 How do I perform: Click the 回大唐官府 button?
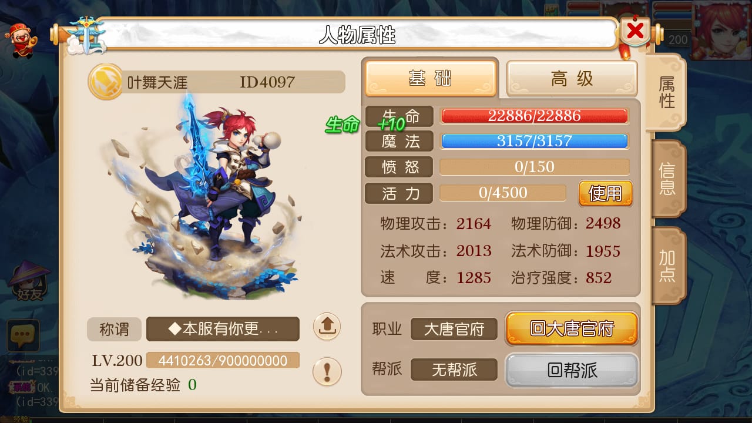[572, 328]
